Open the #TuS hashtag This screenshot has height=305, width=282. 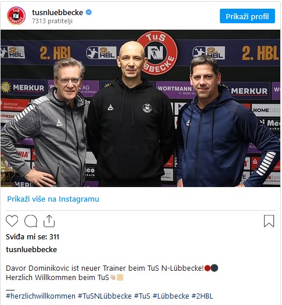point(142,296)
